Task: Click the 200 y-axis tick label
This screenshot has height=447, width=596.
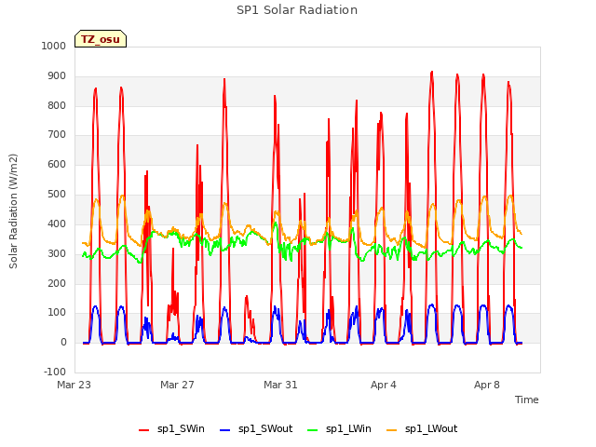Action: coord(57,283)
